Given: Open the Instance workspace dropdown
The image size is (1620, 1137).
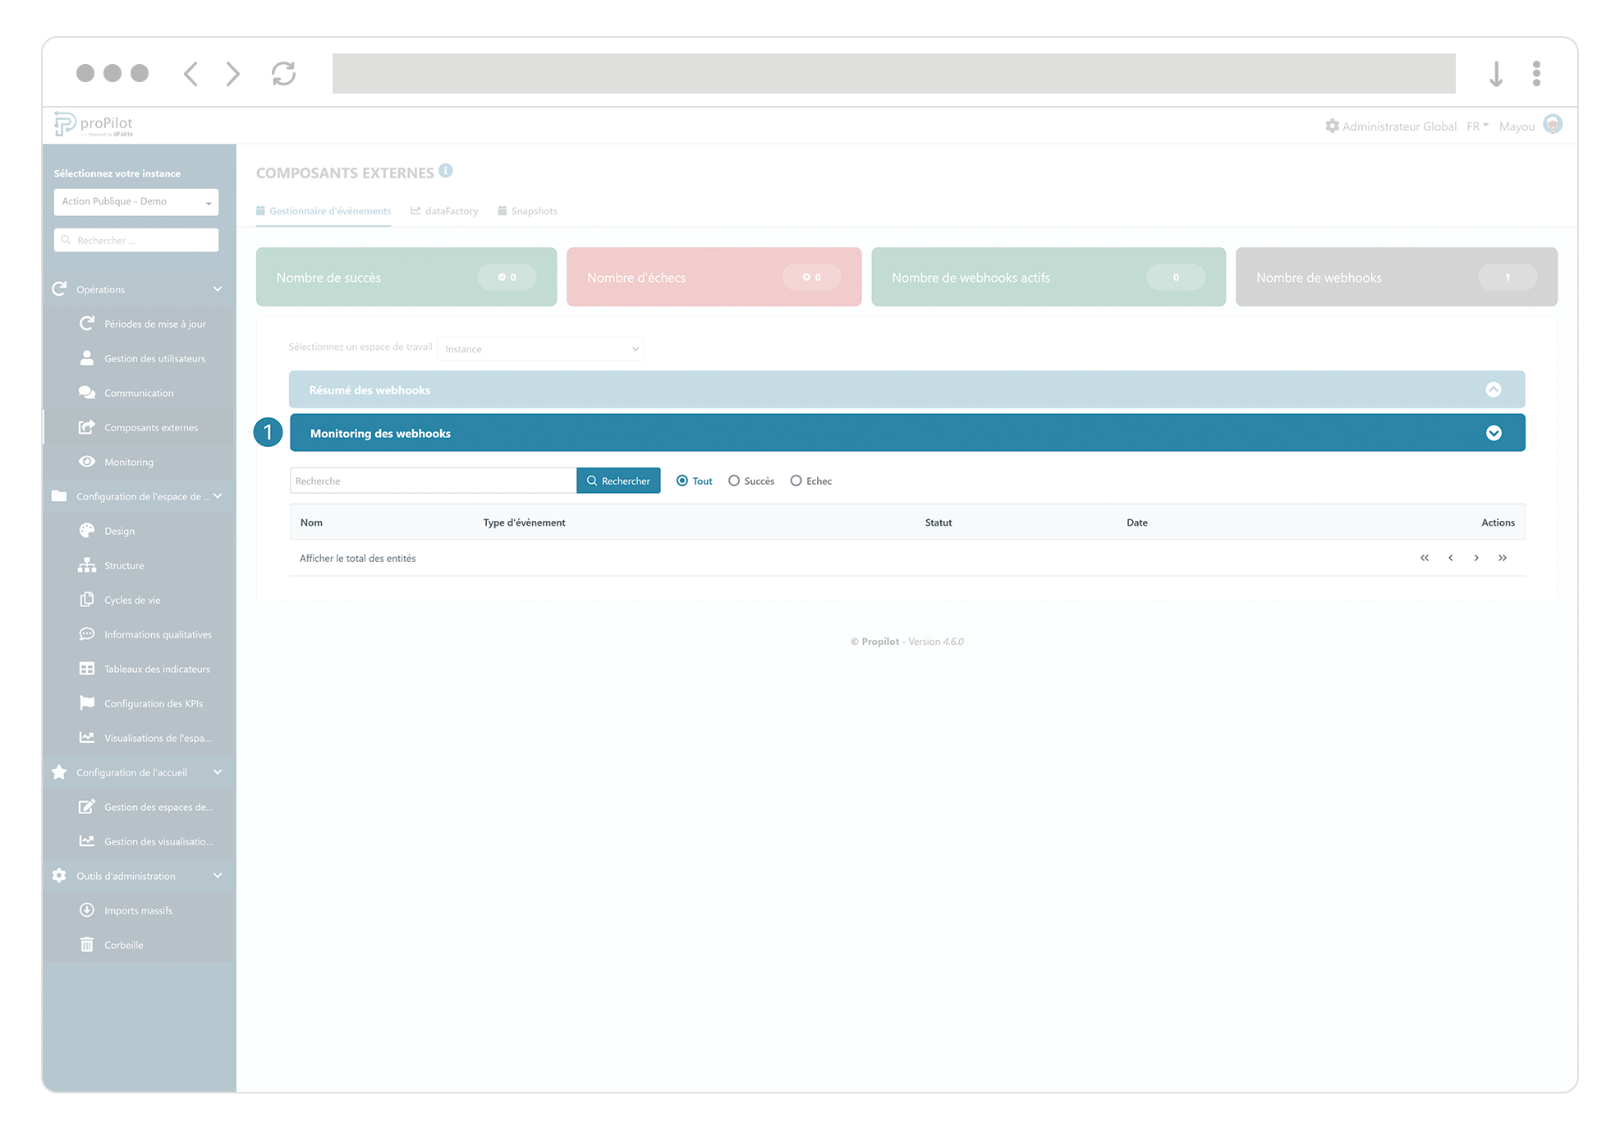Looking at the screenshot, I should (539, 348).
